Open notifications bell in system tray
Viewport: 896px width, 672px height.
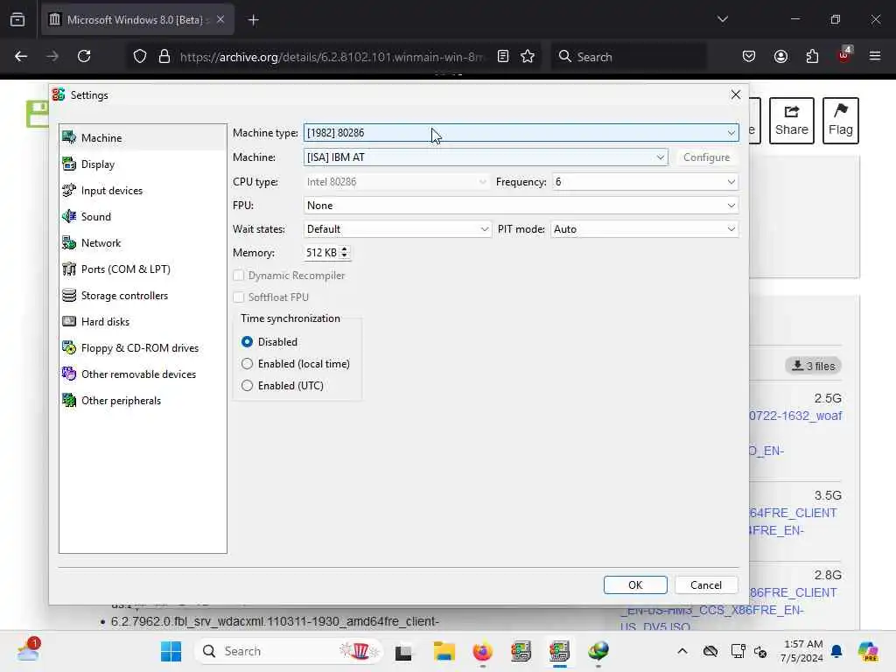pos(836,651)
